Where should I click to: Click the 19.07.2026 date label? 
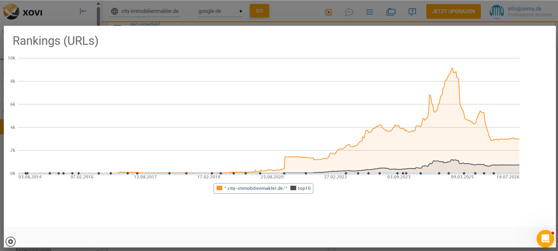508,177
